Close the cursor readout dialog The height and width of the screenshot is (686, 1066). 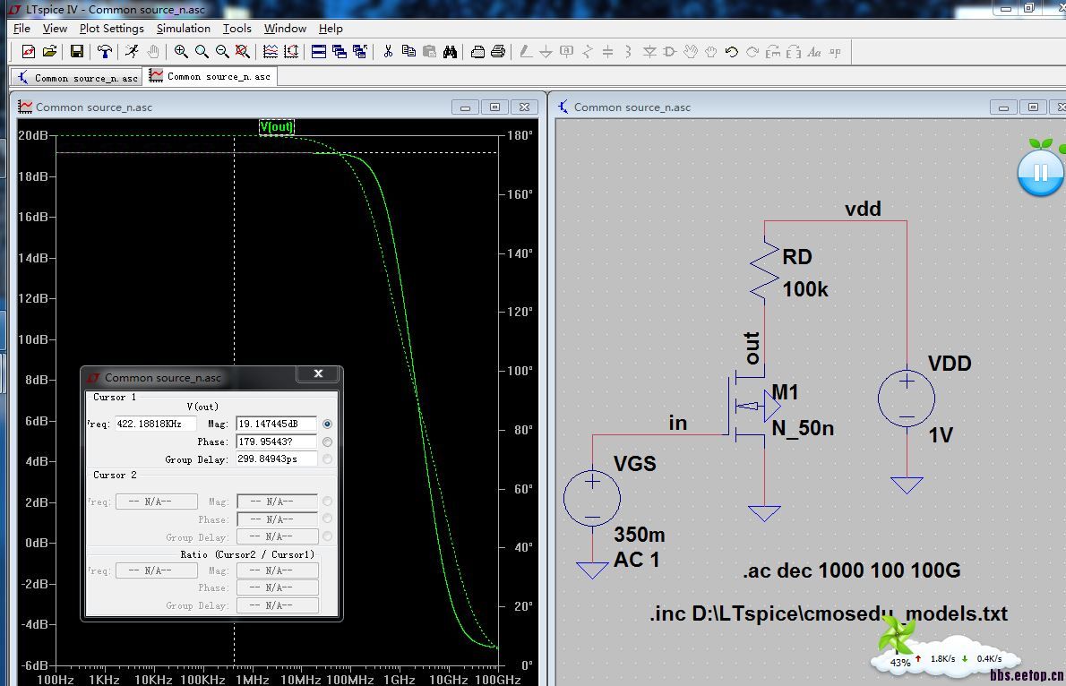(x=318, y=375)
